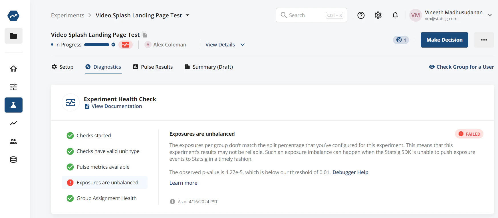The height and width of the screenshot is (218, 498).
Task: Select the Experiments flask icon
Action: click(13, 105)
